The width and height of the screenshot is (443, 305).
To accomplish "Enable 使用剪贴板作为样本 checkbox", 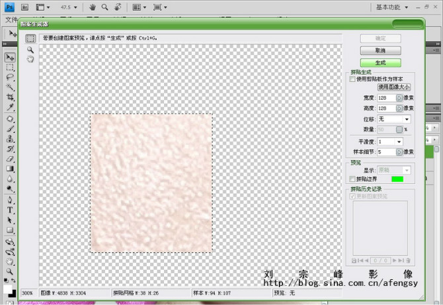I will coord(352,79).
